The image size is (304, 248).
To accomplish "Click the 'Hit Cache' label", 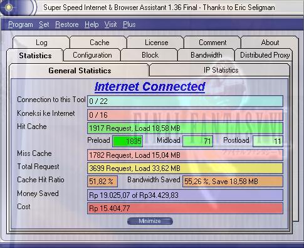I will 32,127.
